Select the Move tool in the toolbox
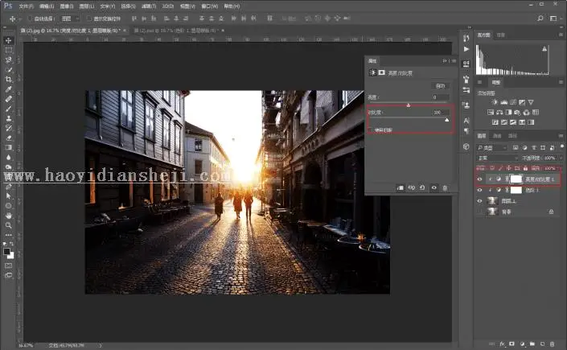567x350 pixels. 9,40
